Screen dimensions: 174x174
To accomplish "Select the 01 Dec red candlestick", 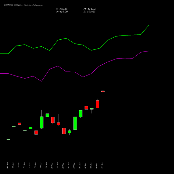I will coord(86,108).
